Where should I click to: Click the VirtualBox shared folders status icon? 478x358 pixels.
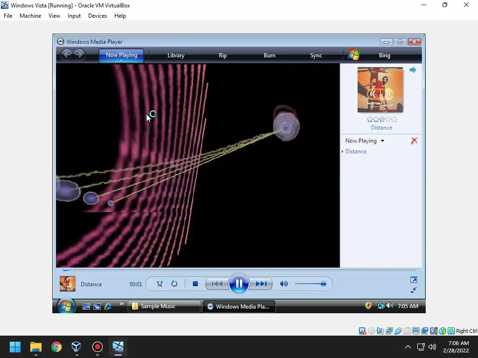pos(407,331)
